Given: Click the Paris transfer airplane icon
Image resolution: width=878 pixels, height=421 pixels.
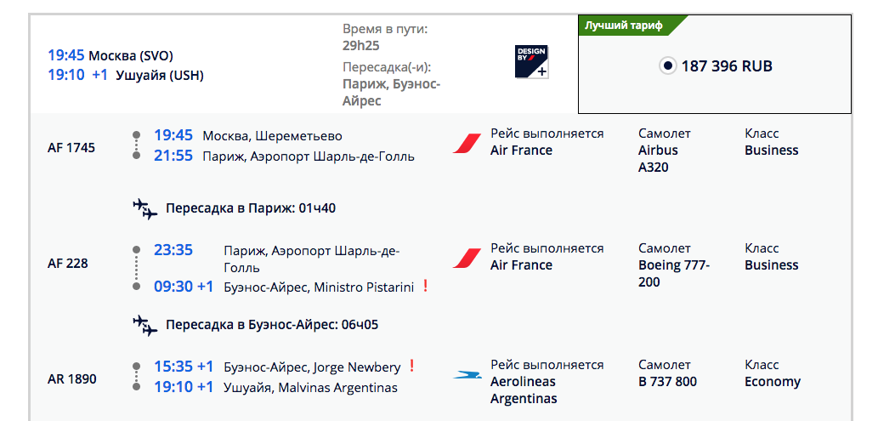Looking at the screenshot, I should tap(145, 208).
